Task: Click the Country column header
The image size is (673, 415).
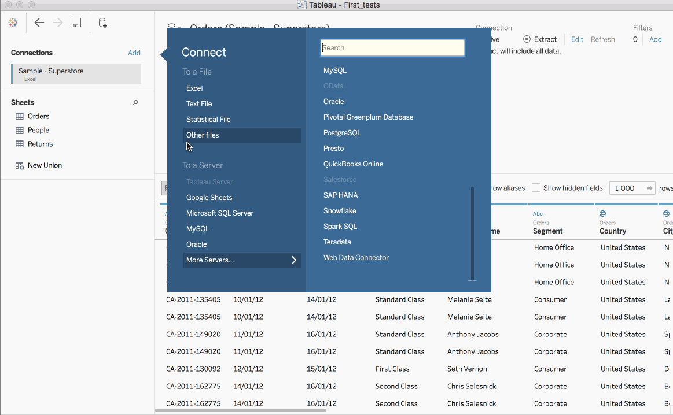Action: coord(612,231)
